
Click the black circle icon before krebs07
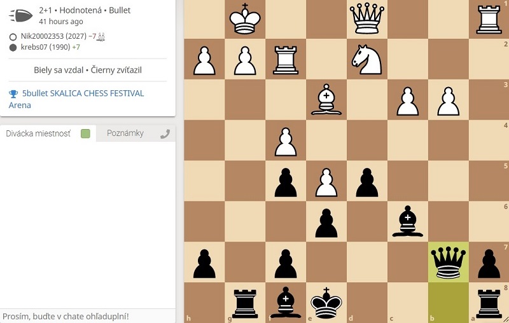[13, 48]
